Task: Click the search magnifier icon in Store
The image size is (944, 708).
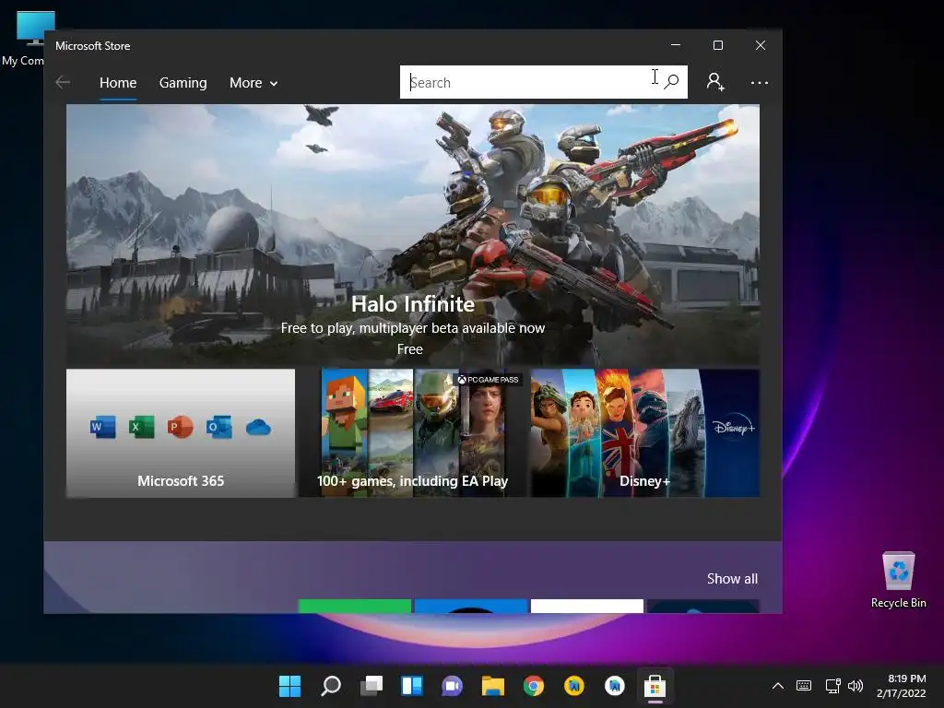Action: (671, 82)
